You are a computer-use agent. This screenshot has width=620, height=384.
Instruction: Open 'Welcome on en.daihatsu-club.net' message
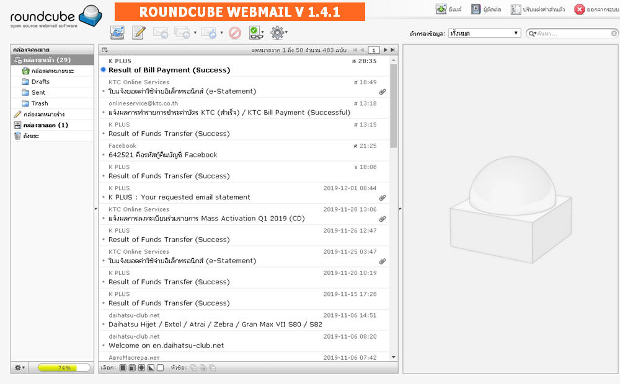244,341
